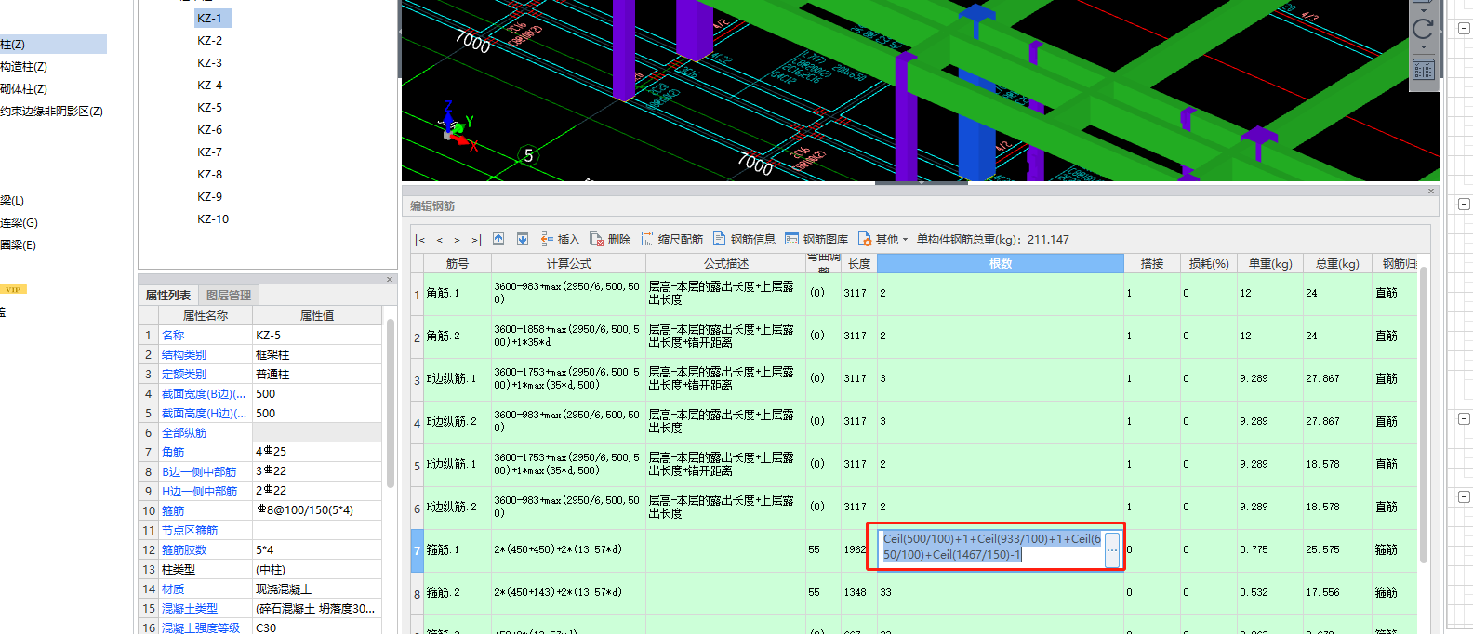This screenshot has width=1473, height=634.
Task: Jump to first rebar row
Action: 420,240
